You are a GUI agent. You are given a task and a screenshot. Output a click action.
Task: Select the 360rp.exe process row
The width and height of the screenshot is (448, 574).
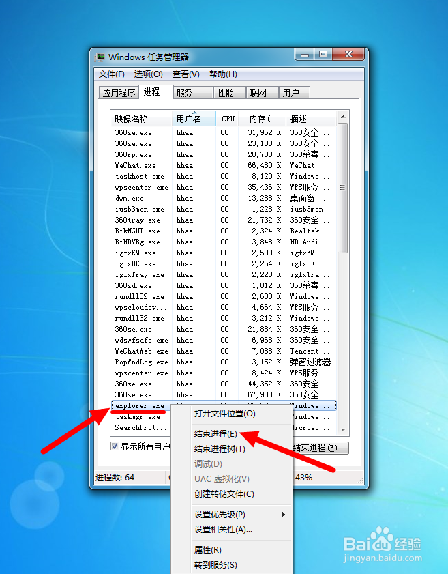coord(224,154)
